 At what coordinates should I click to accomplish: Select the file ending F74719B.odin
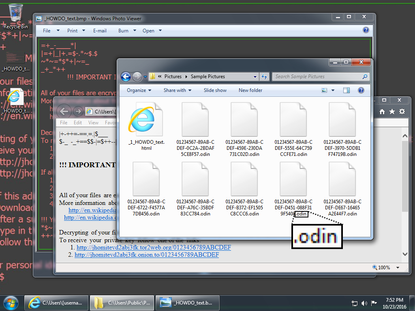point(342,130)
